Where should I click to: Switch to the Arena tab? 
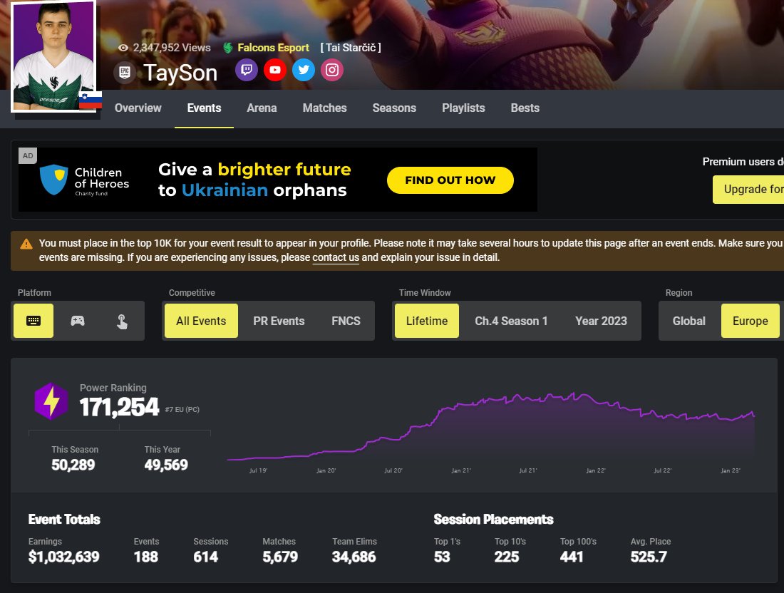(262, 108)
